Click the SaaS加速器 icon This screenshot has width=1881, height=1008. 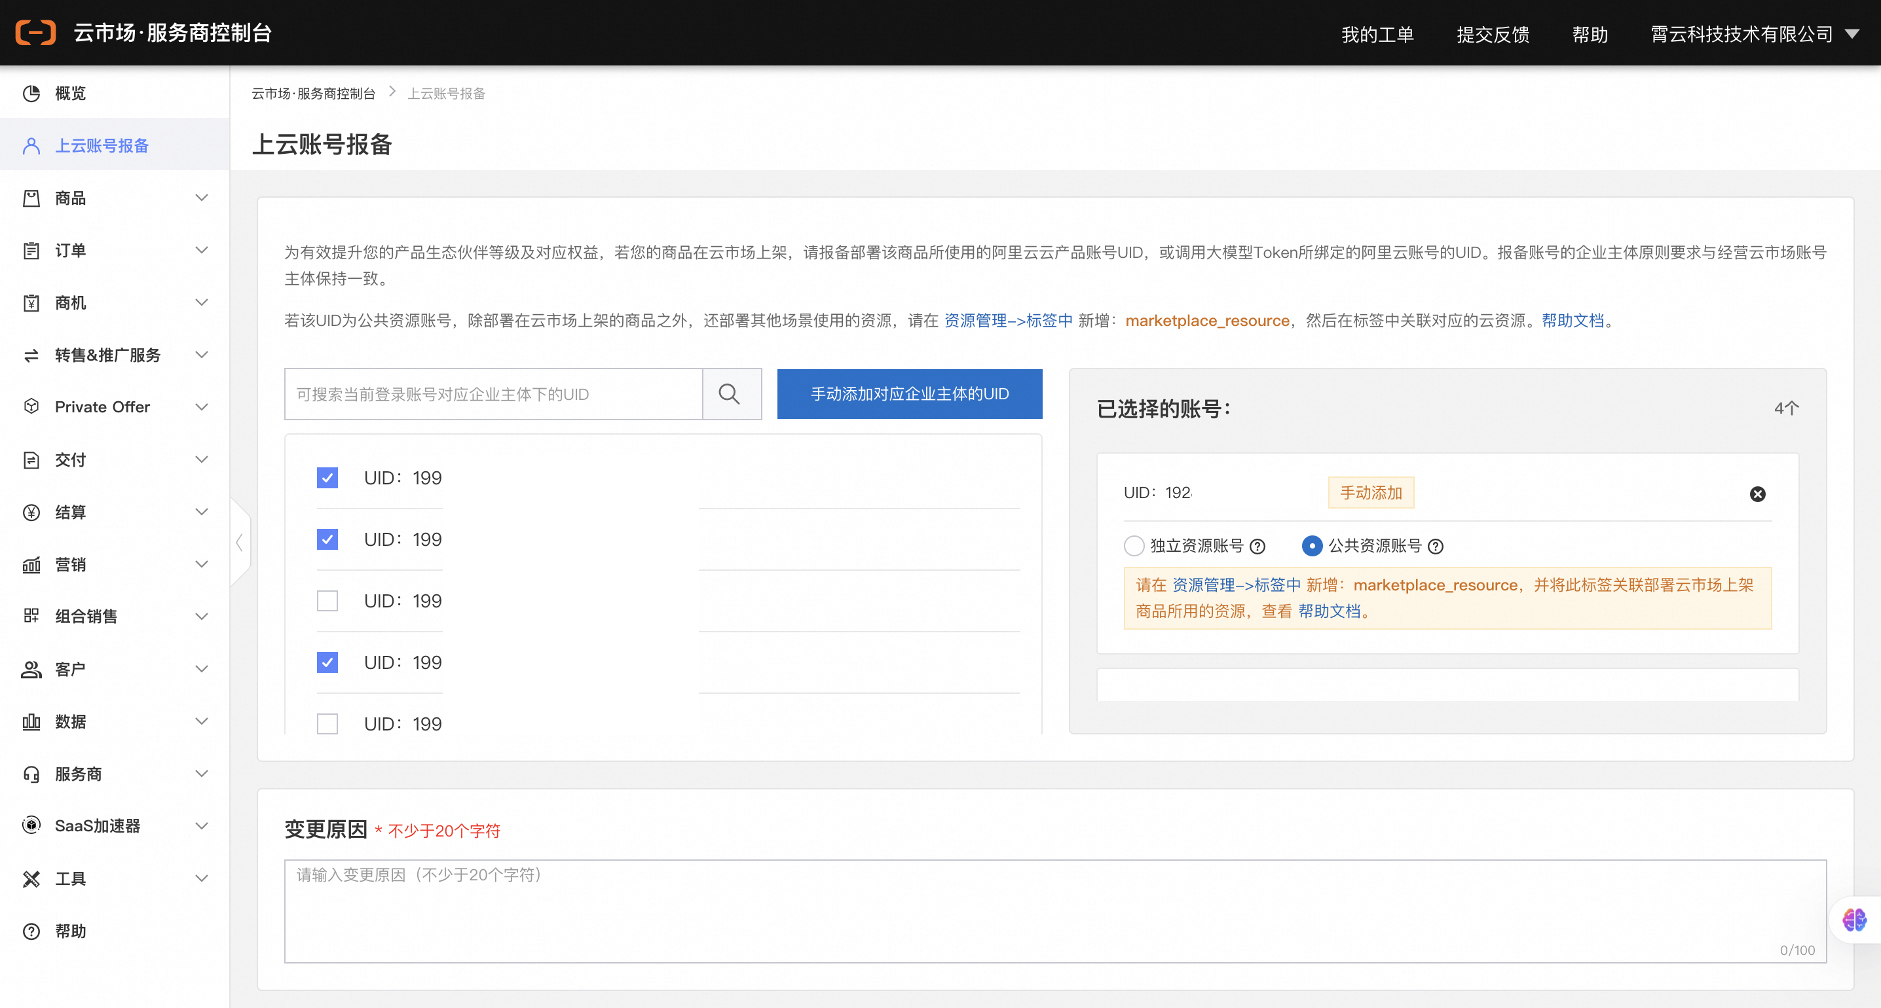click(31, 825)
